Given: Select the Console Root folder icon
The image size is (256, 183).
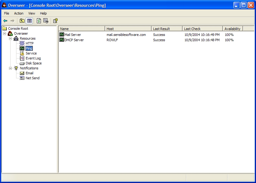Looking at the screenshot, I should [x=5, y=28].
